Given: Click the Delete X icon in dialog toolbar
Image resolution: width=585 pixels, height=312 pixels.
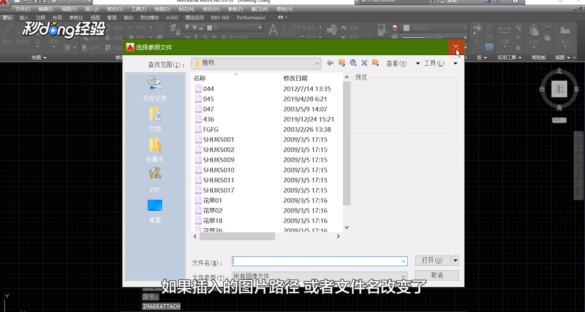Looking at the screenshot, I should coord(364,63).
